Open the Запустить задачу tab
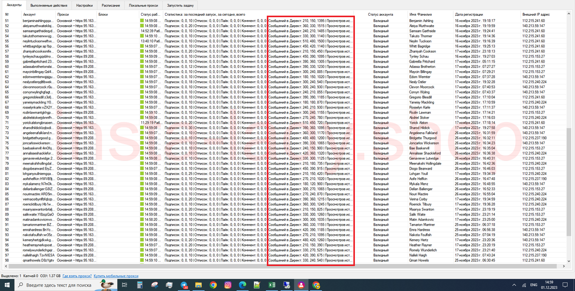Image resolution: width=575 pixels, height=291 pixels. tap(180, 5)
